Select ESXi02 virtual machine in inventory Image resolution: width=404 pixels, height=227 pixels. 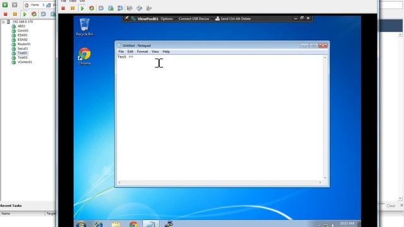point(23,40)
